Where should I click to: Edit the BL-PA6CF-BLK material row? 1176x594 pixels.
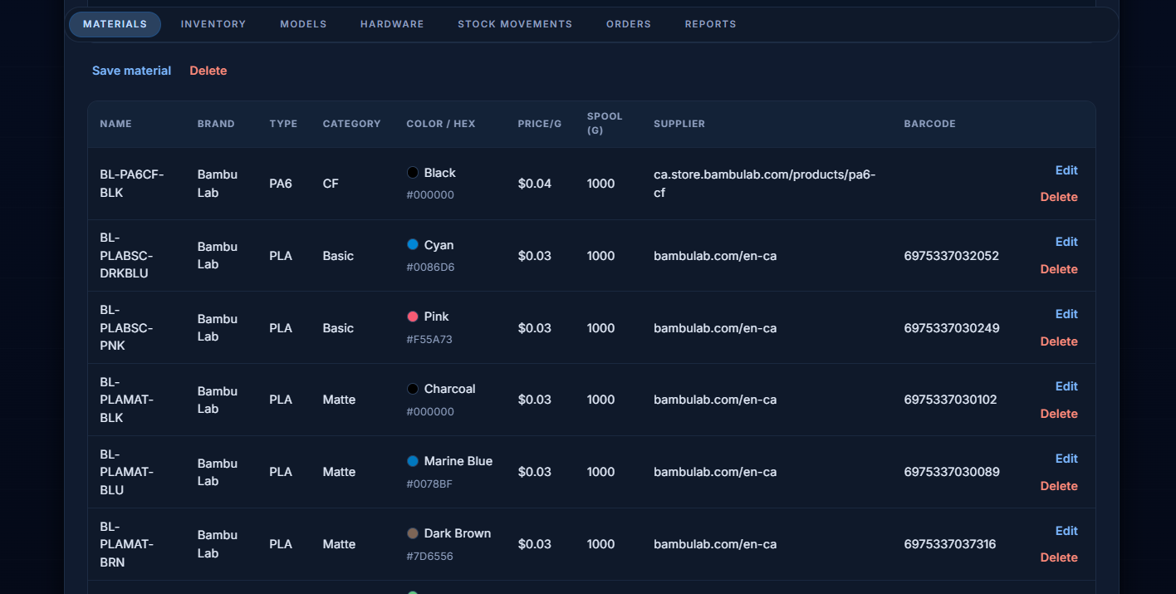pos(1066,170)
